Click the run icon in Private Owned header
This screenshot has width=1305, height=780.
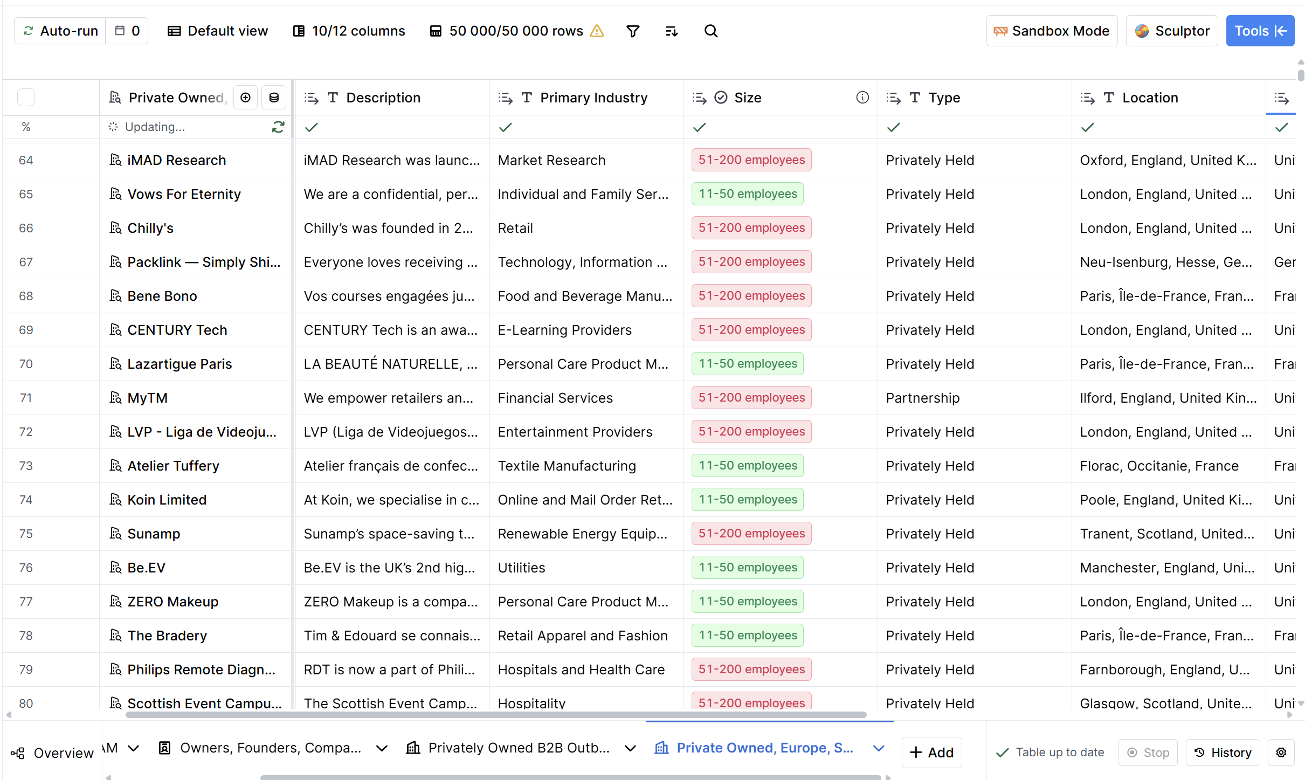point(245,98)
